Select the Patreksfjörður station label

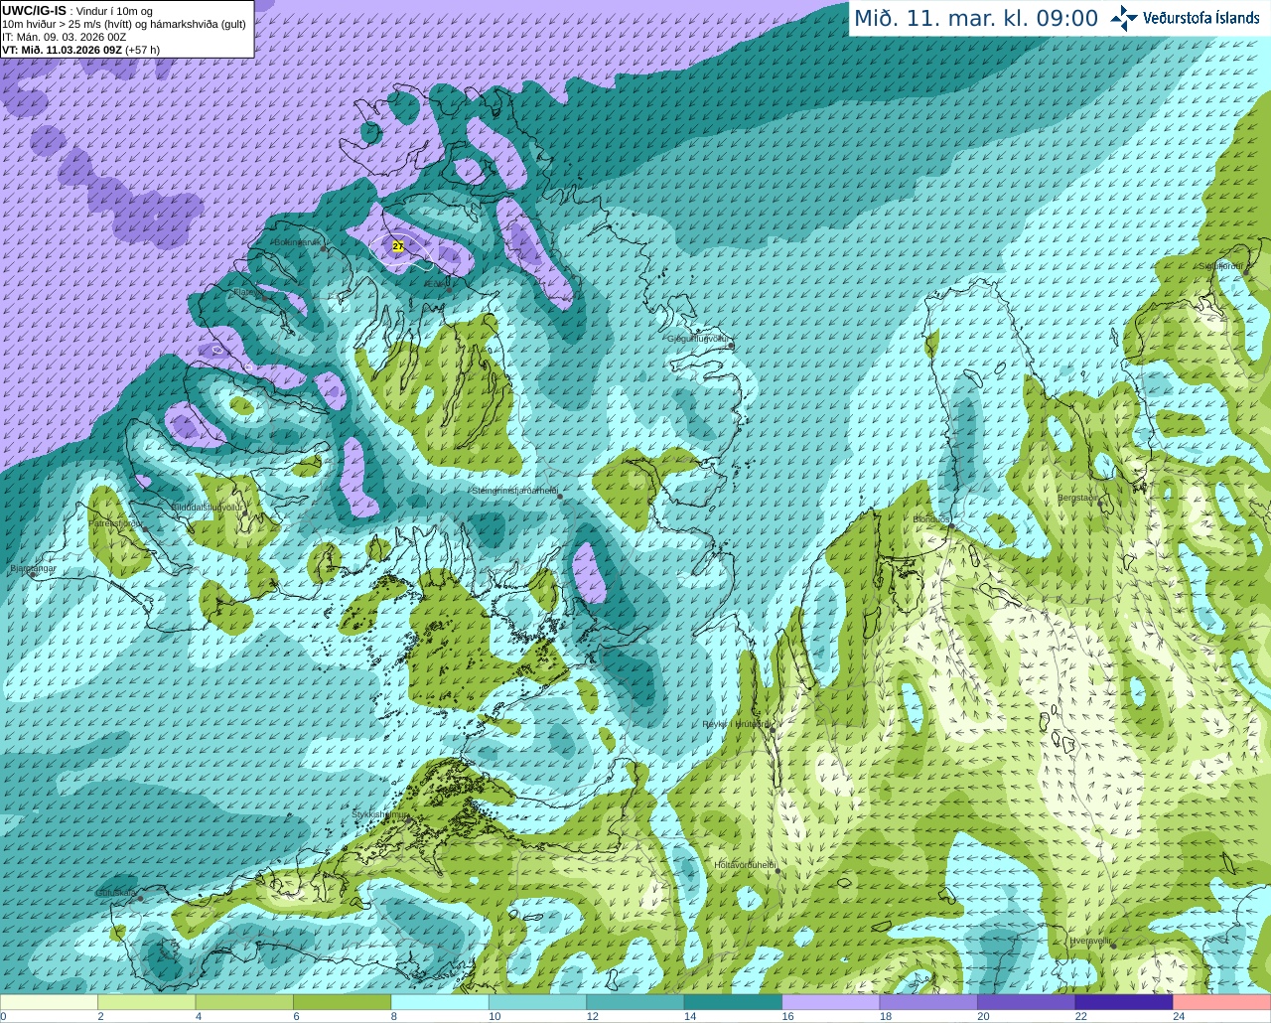coord(116,523)
